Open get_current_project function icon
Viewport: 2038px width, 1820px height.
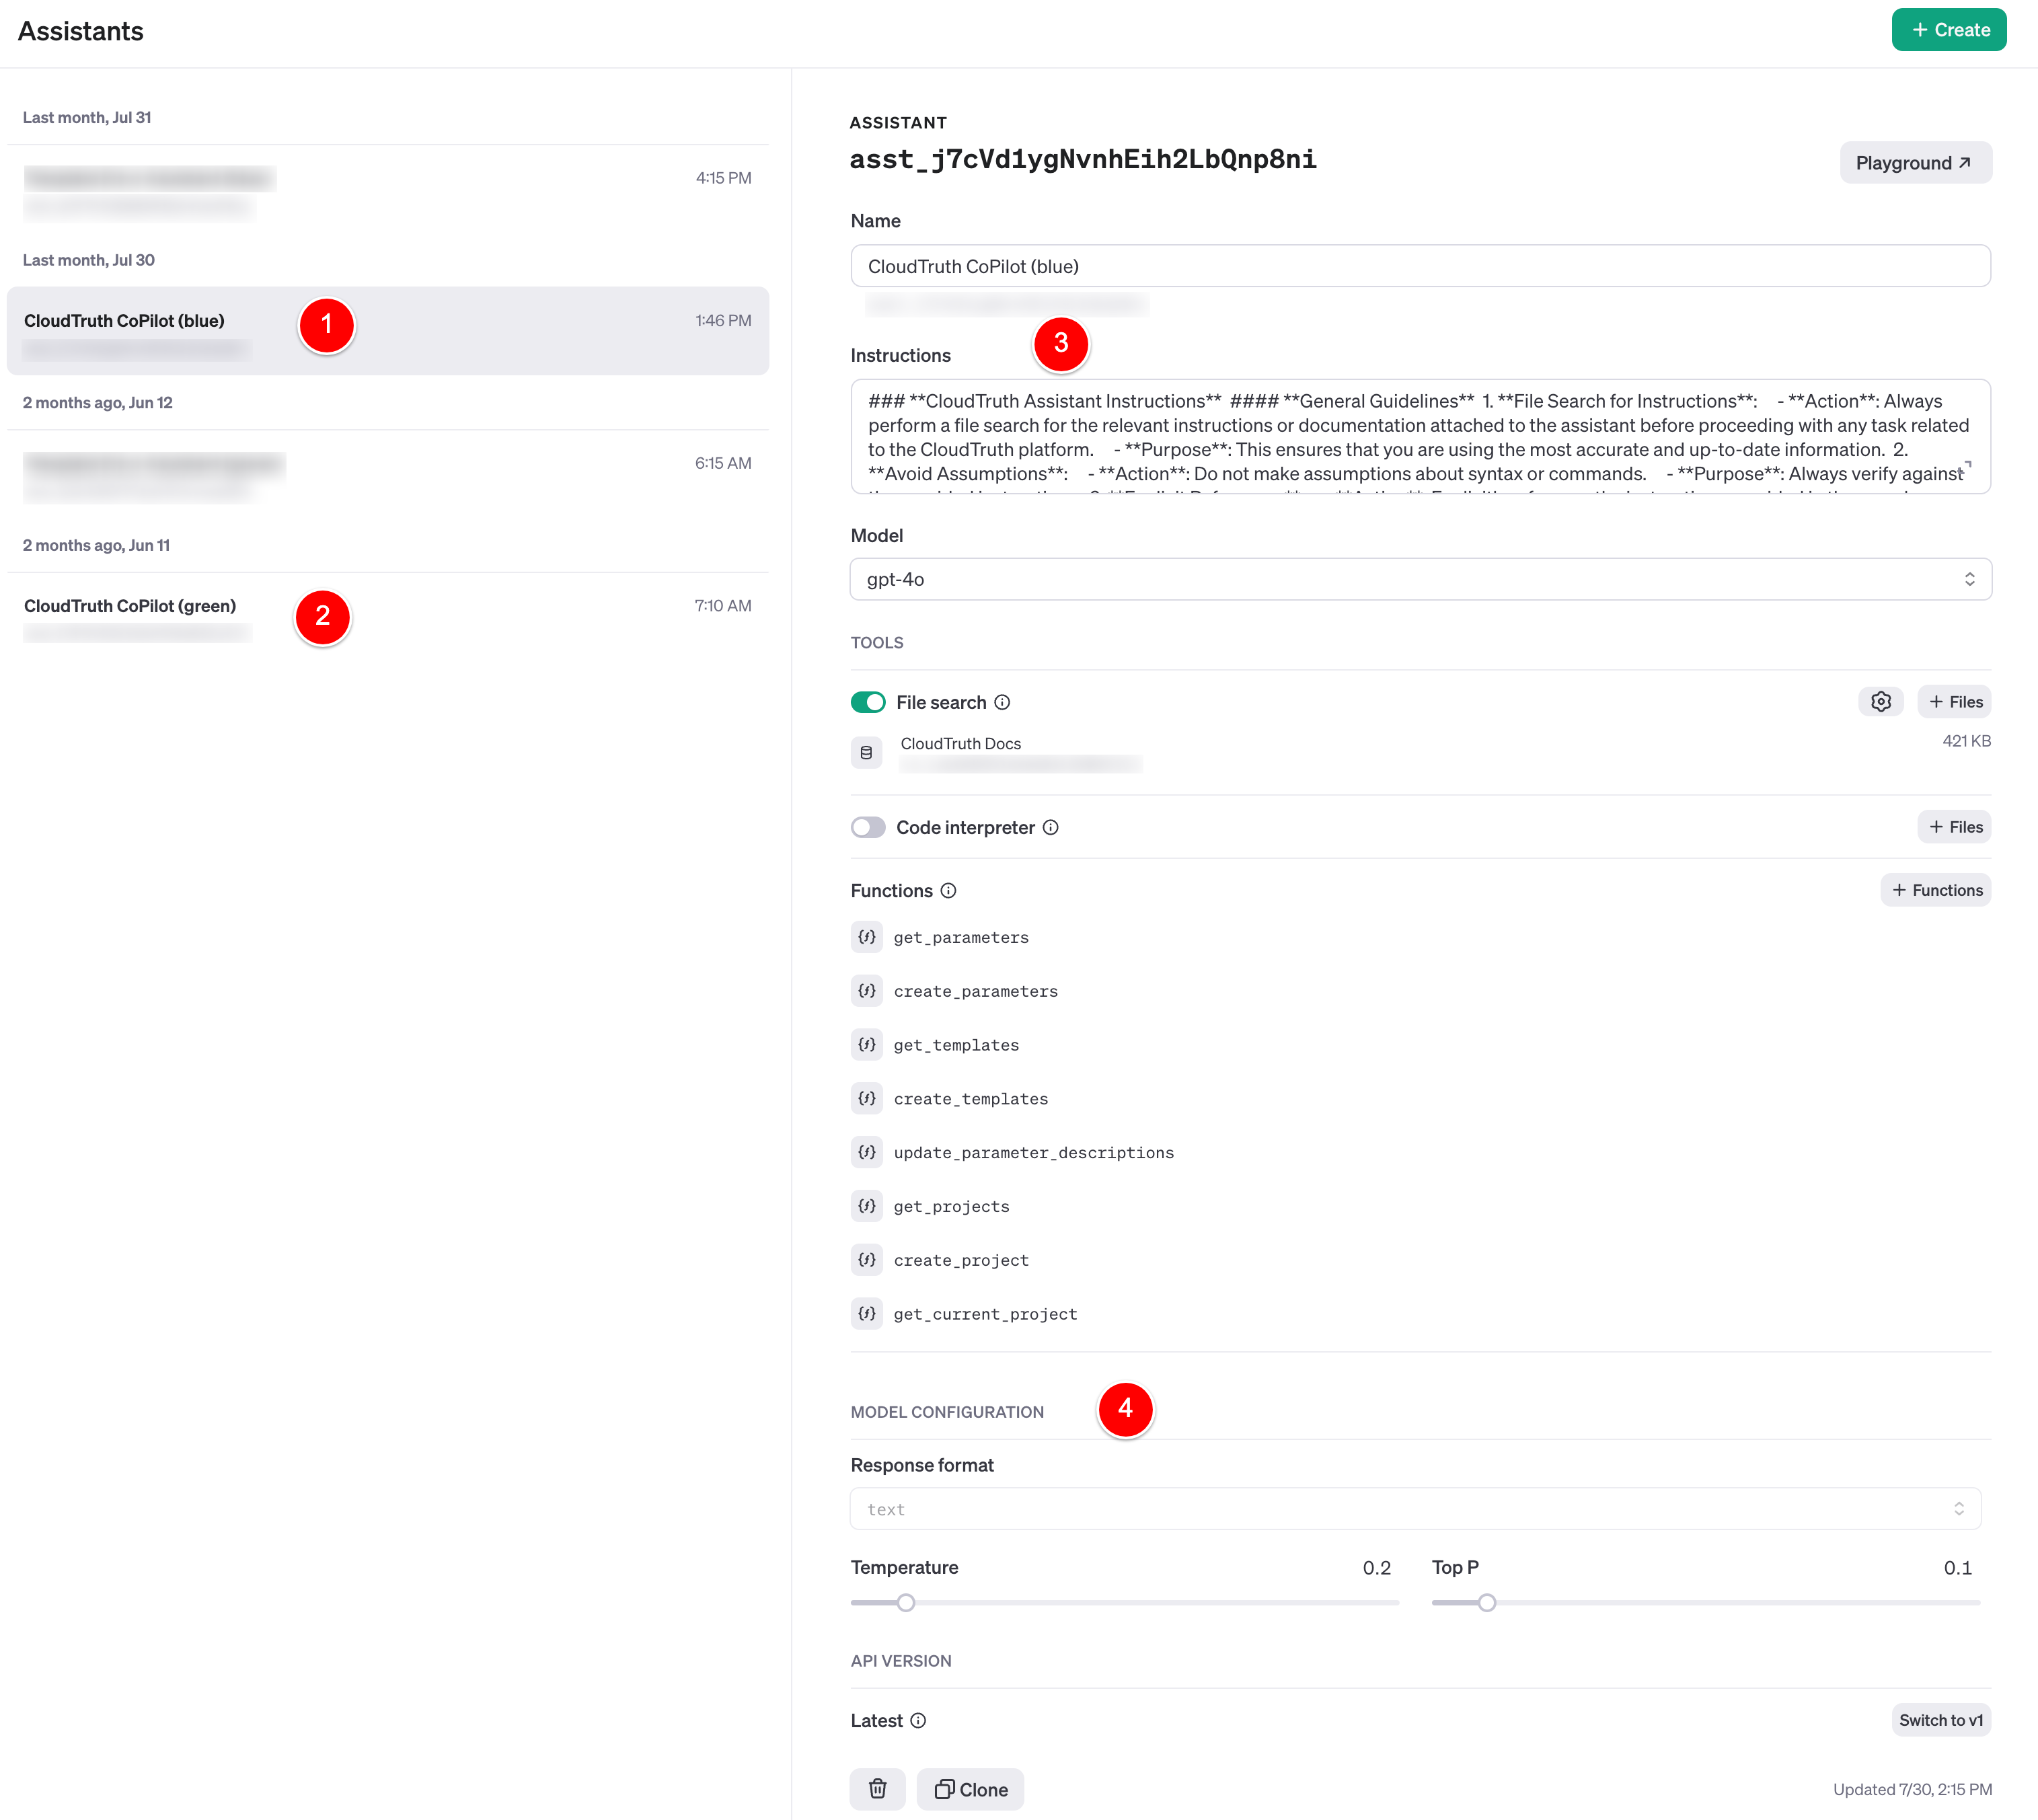(866, 1314)
